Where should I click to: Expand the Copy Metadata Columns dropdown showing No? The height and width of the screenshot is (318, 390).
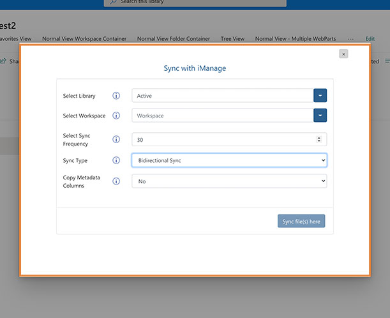click(229, 181)
